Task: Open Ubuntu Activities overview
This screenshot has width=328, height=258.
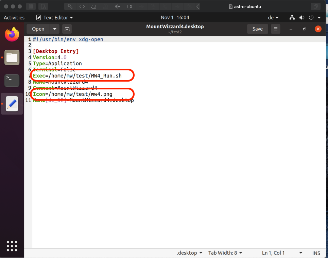Action: (x=14, y=18)
